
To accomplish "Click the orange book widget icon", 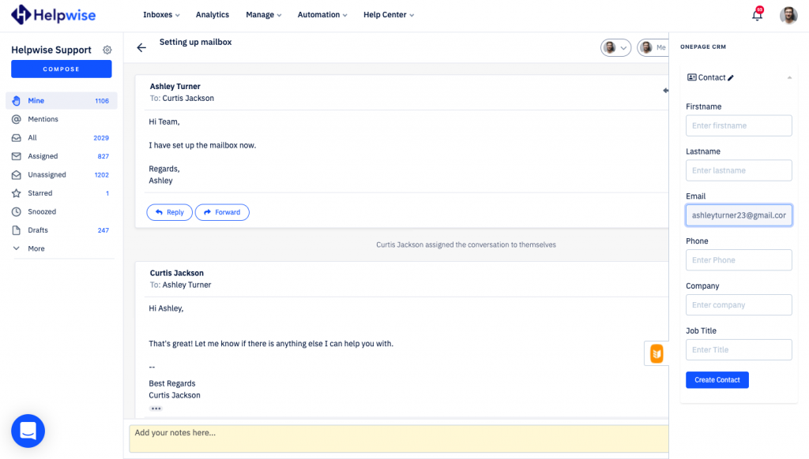I will 656,354.
